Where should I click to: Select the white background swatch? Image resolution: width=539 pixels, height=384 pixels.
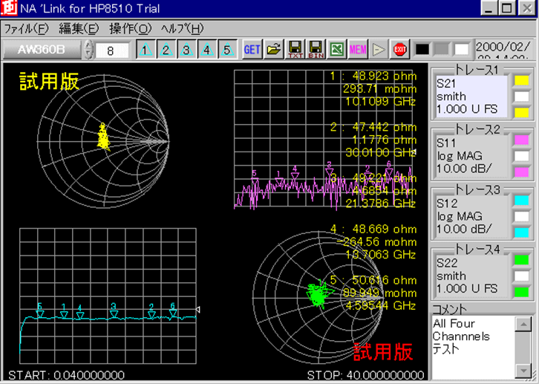[x=461, y=50]
